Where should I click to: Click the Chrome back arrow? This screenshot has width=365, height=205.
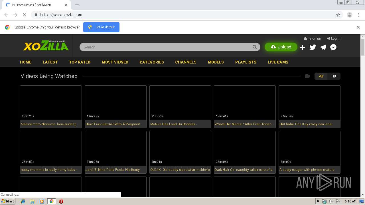point(6,15)
